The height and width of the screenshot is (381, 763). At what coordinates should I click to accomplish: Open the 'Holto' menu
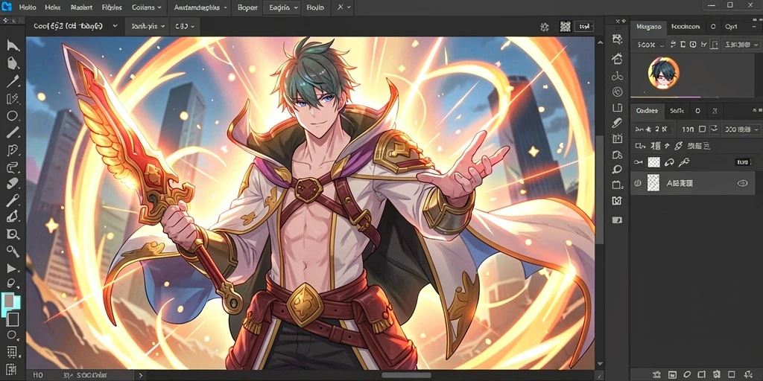(29, 7)
